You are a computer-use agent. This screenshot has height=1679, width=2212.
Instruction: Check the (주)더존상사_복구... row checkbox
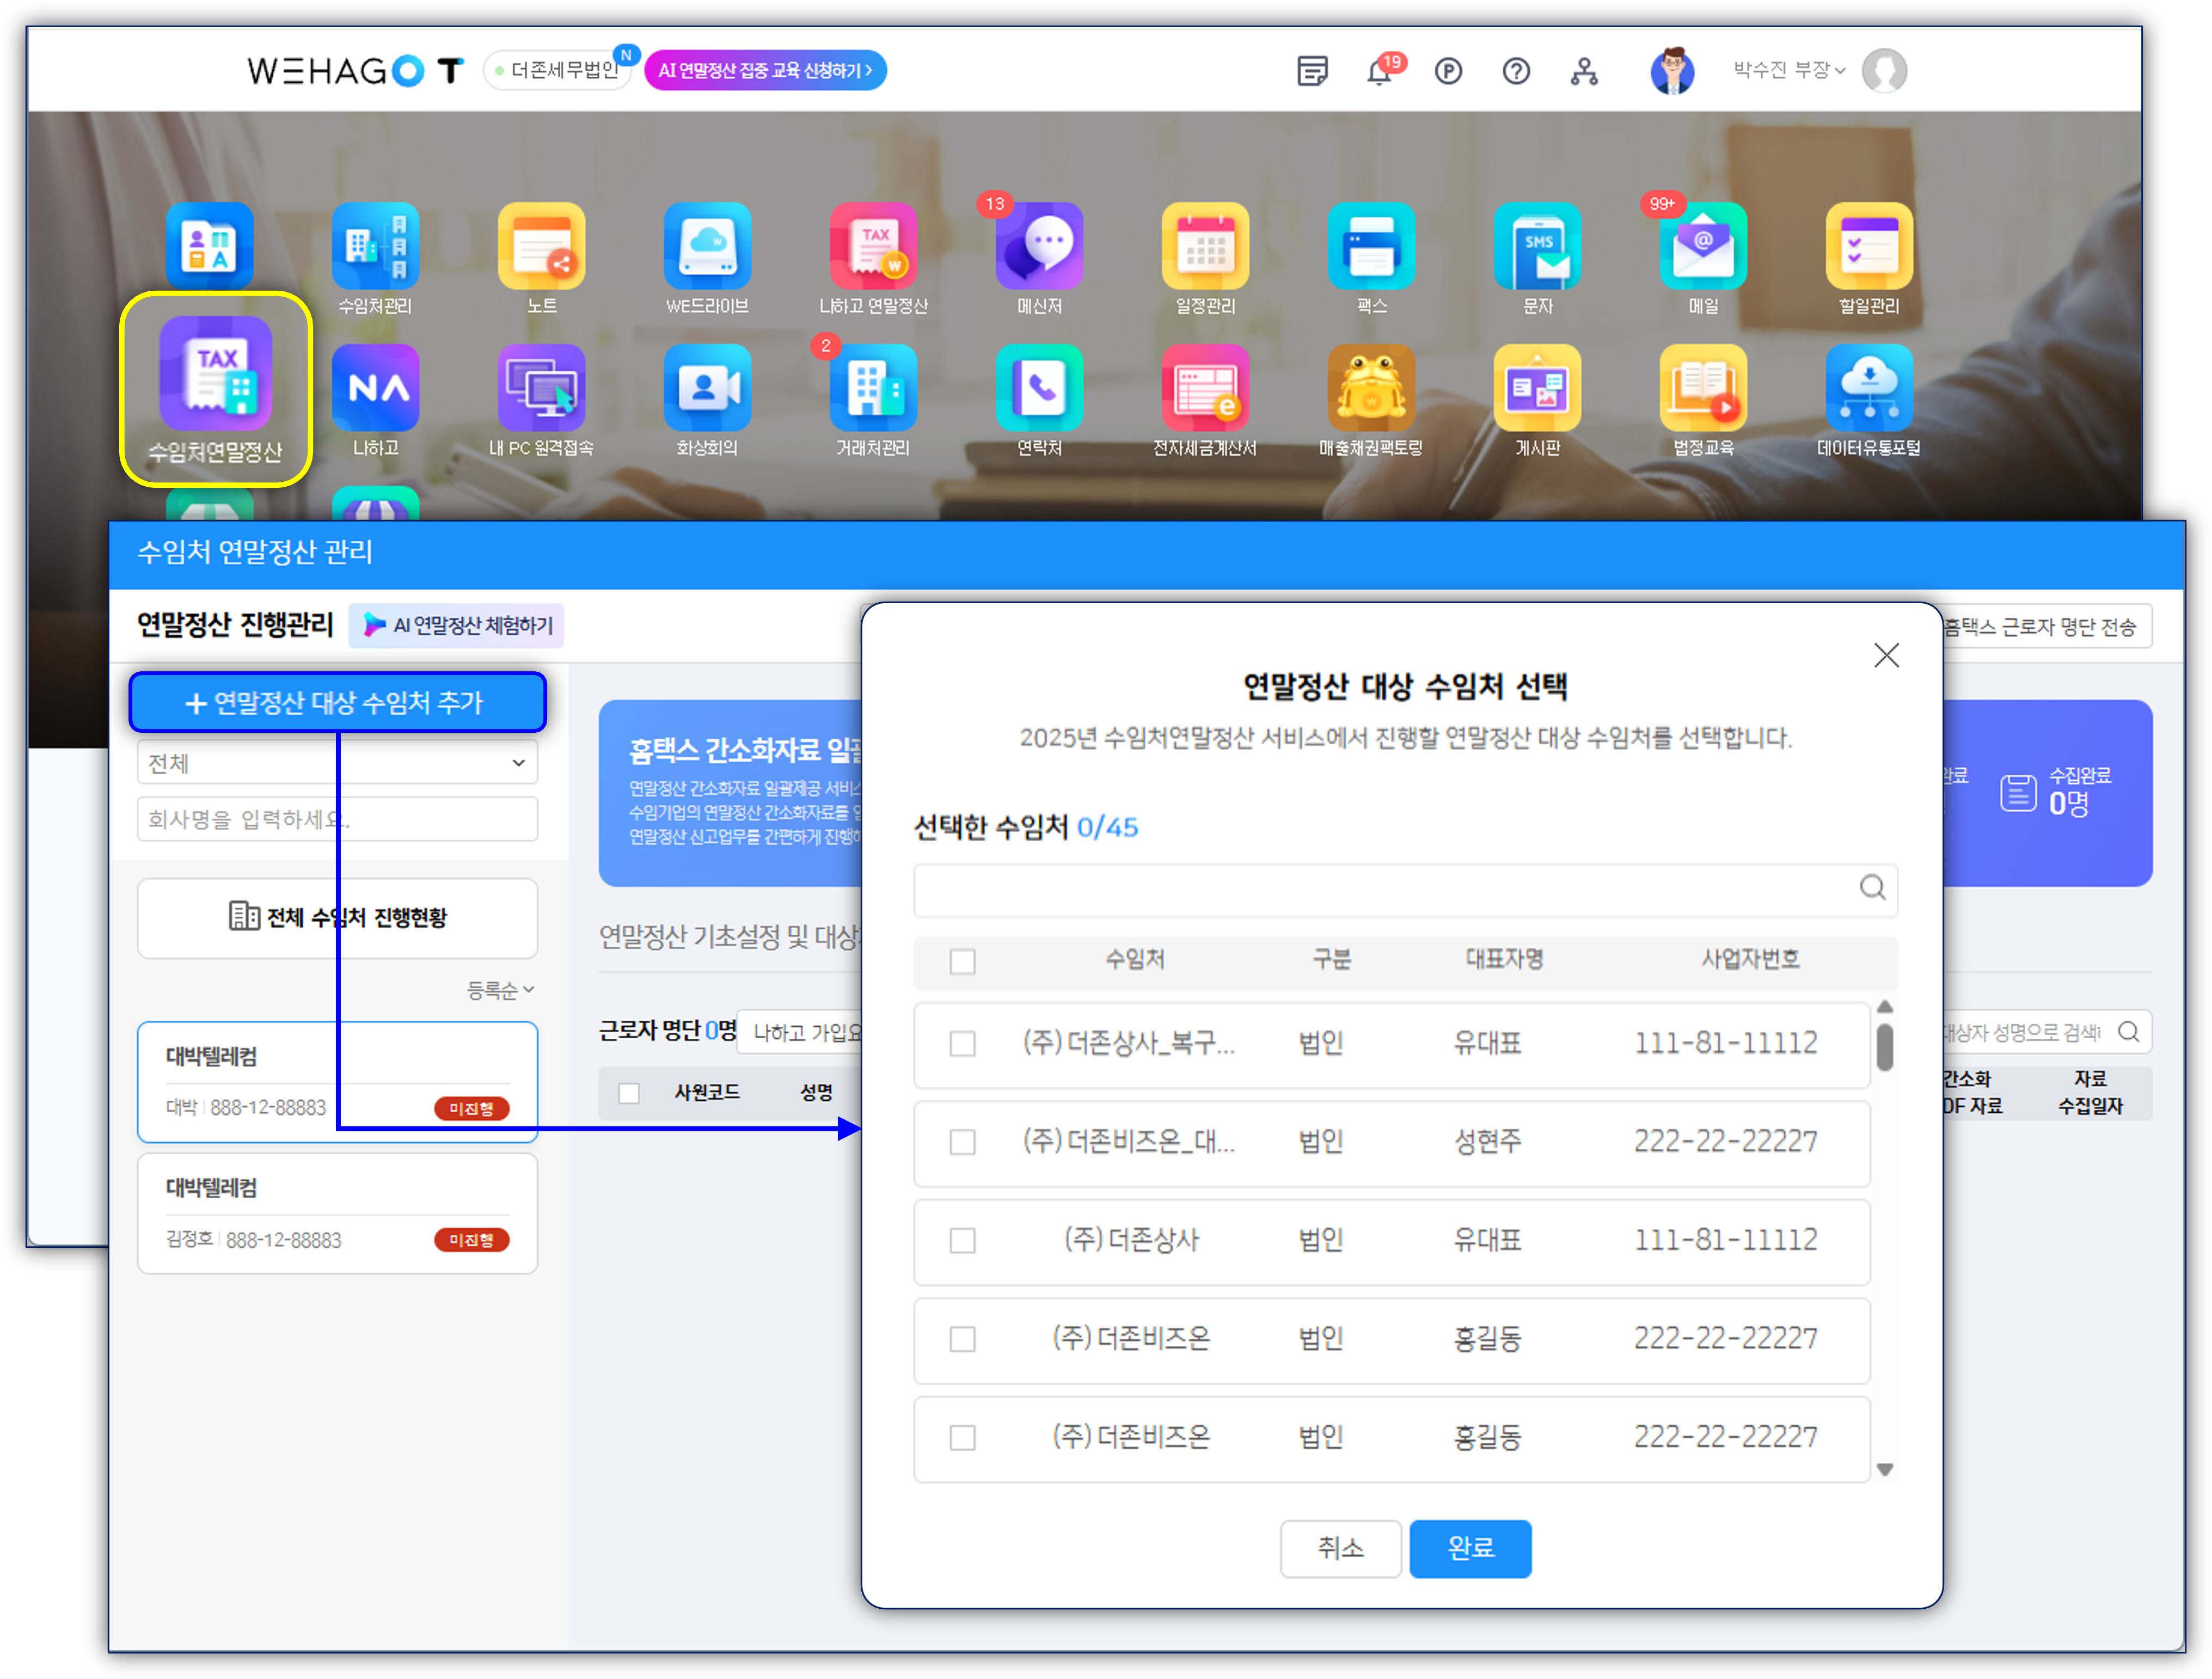coord(962,1043)
